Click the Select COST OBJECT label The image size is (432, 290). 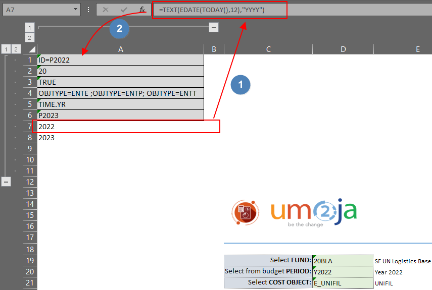[x=268, y=282]
